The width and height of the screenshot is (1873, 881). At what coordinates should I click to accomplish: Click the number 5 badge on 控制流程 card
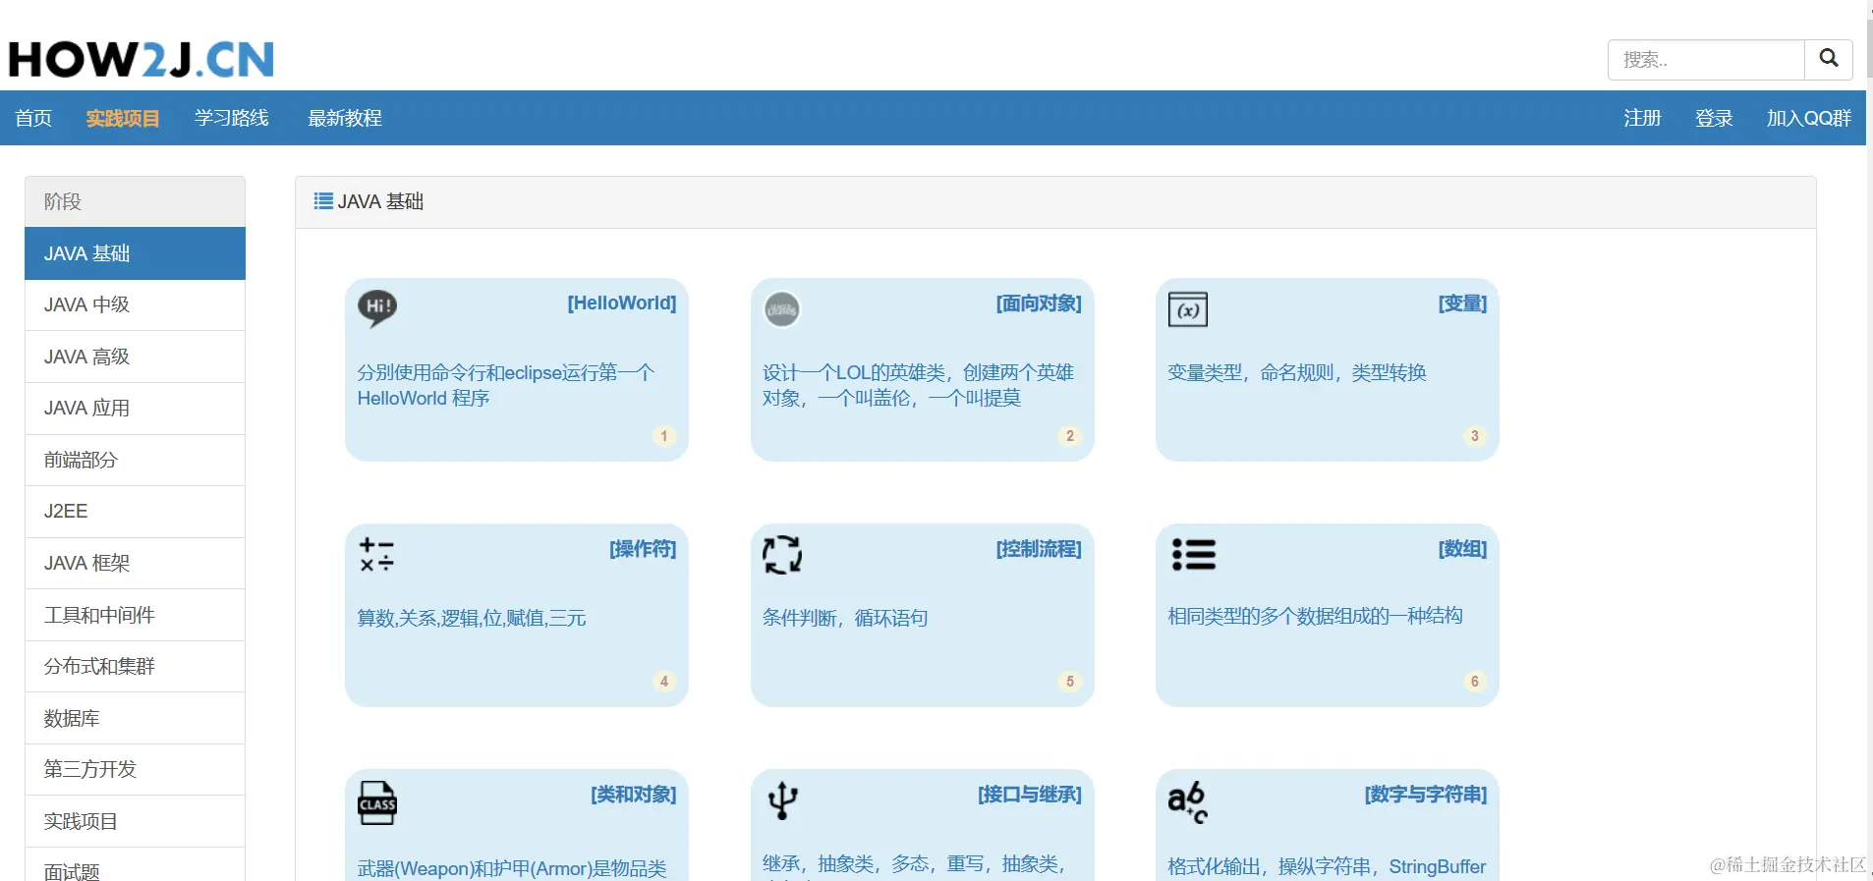click(x=1070, y=681)
